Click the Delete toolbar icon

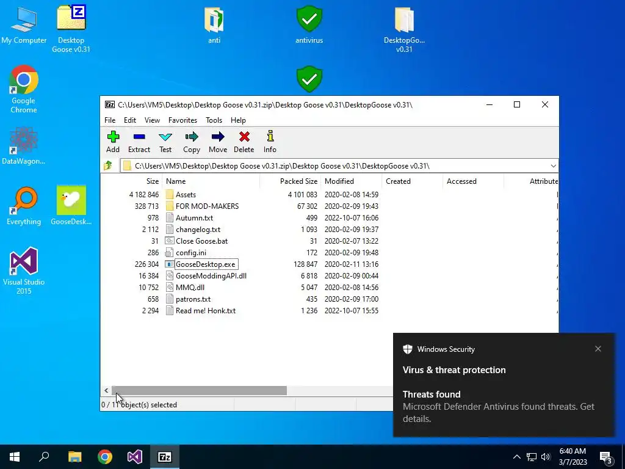coord(244,142)
